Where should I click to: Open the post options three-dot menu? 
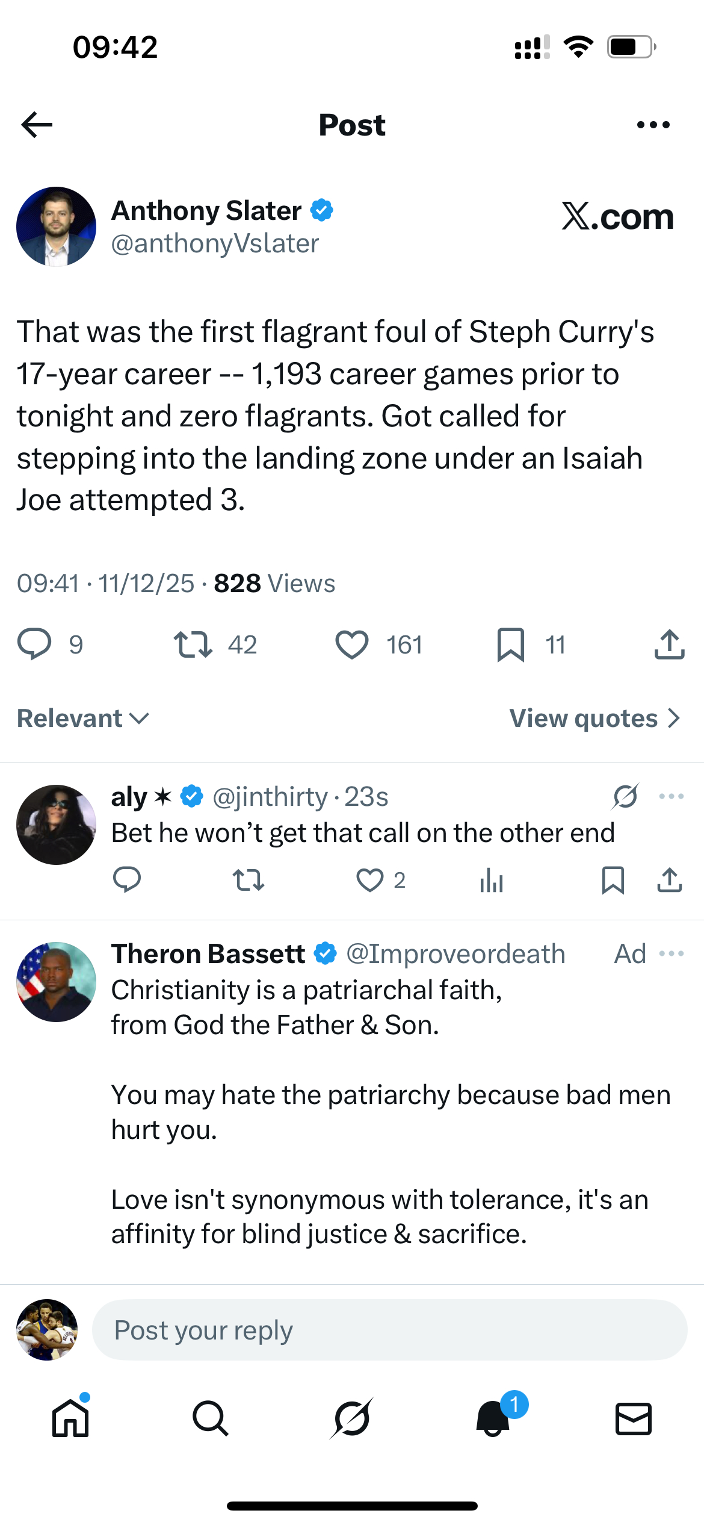click(653, 125)
